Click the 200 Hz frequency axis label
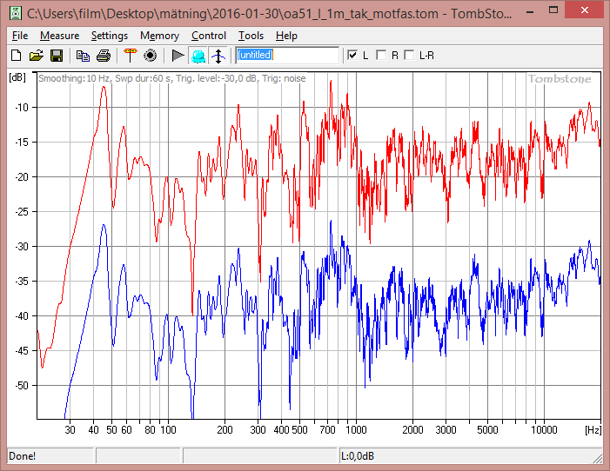610x471 pixels. click(225, 430)
